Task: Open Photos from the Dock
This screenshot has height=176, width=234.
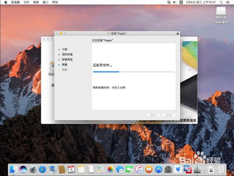Action: coord(110,169)
